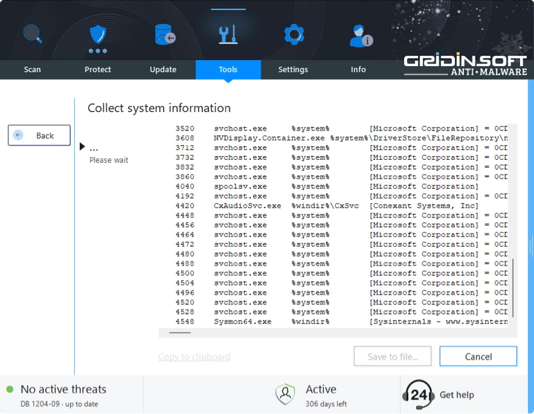Click Save to file button
Screen dimensions: 534x414
pyautogui.click(x=392, y=356)
